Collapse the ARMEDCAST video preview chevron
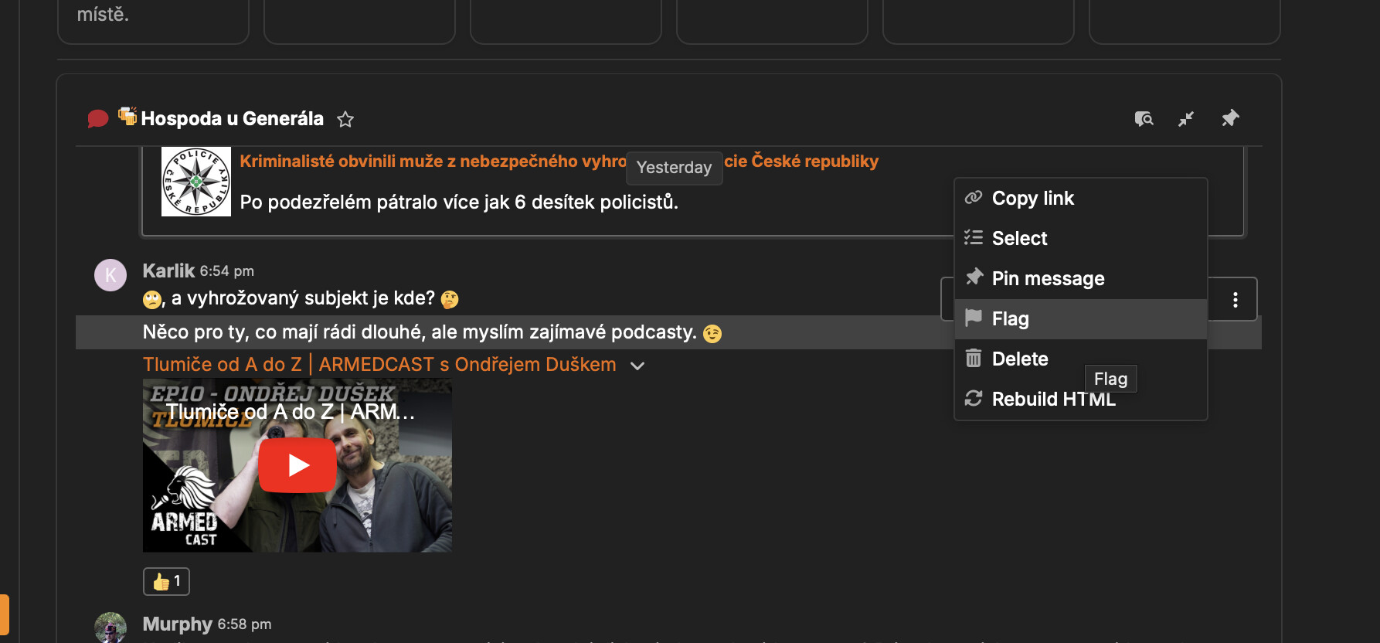This screenshot has height=643, width=1380. click(x=637, y=366)
